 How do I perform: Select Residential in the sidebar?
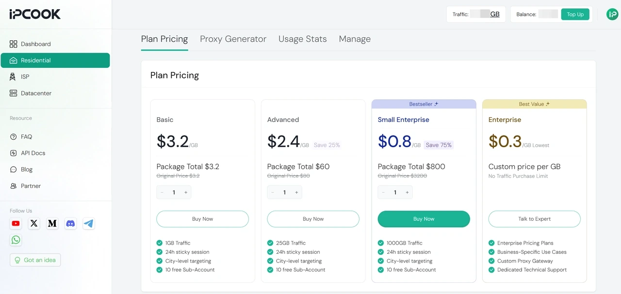click(55, 61)
